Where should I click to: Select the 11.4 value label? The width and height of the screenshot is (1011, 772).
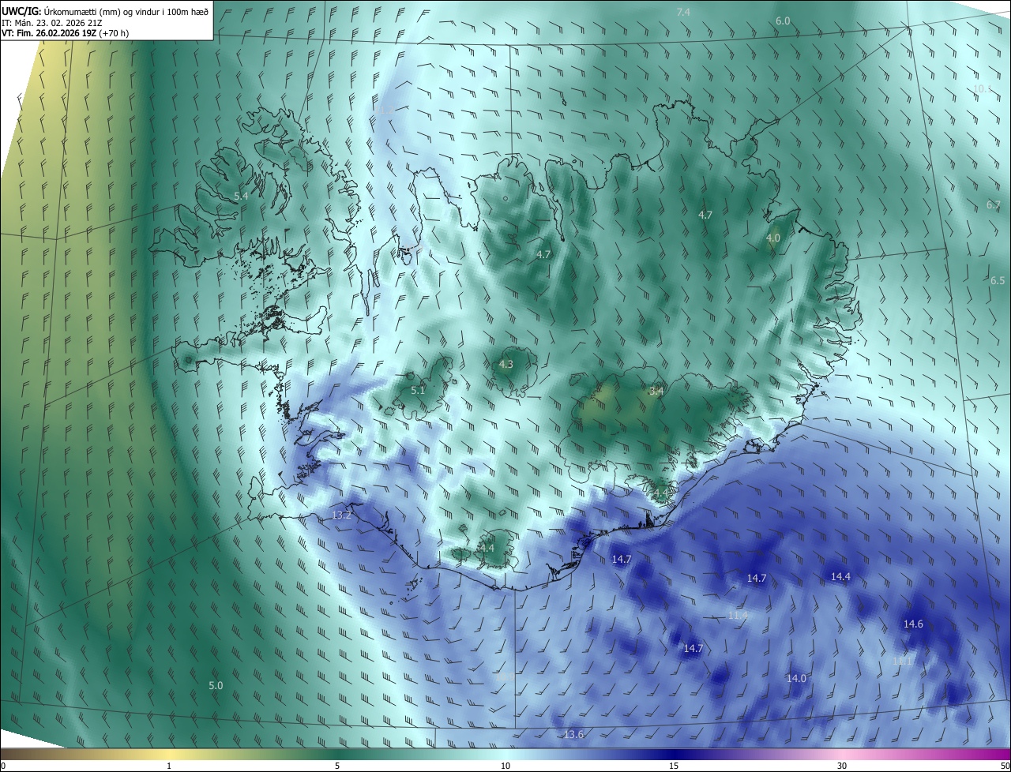(738, 615)
